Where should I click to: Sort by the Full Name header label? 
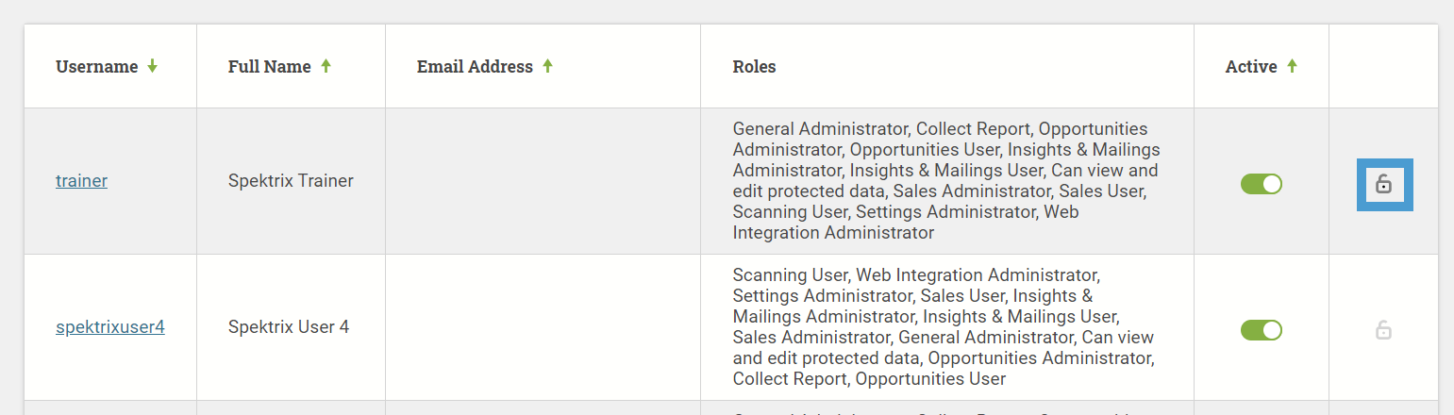(270, 67)
